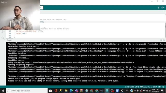Open the taskbar clock and date
The width and height of the screenshot is (166, 93).
[x=155, y=91]
